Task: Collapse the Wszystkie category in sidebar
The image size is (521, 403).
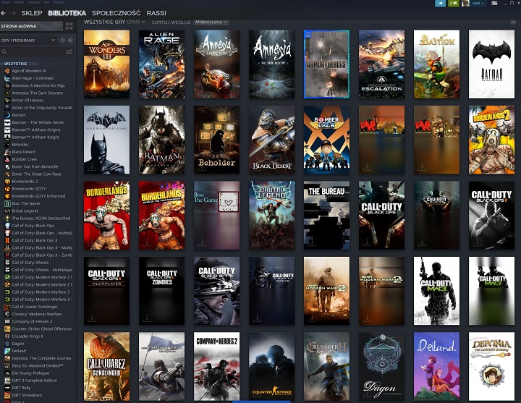Action: tap(2, 64)
